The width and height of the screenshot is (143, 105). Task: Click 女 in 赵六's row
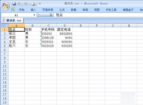pos(32,46)
